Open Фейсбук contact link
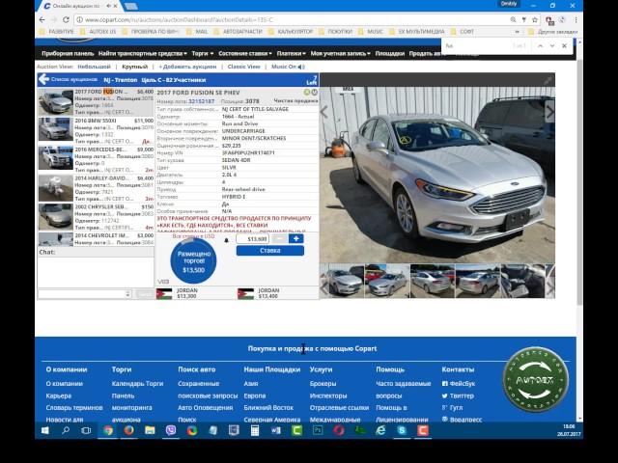 (459, 384)
